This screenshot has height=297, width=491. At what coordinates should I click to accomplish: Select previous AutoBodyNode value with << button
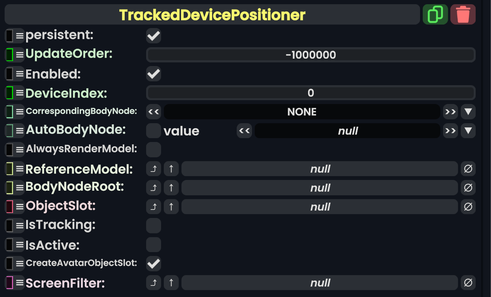pos(244,131)
